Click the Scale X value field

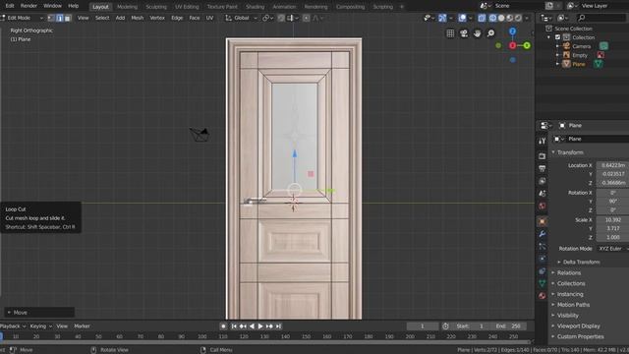pos(612,220)
